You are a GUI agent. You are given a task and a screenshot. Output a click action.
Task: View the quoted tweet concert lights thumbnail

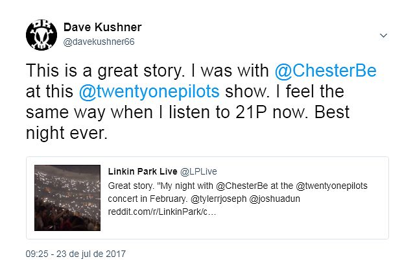pos(67,198)
